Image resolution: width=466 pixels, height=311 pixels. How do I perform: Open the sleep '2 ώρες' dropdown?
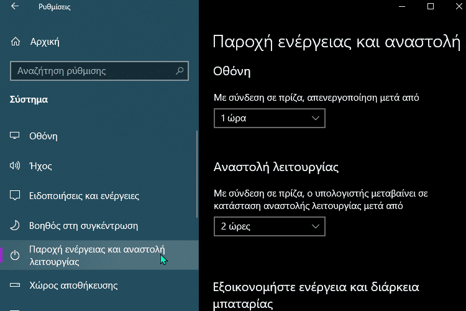click(270, 226)
